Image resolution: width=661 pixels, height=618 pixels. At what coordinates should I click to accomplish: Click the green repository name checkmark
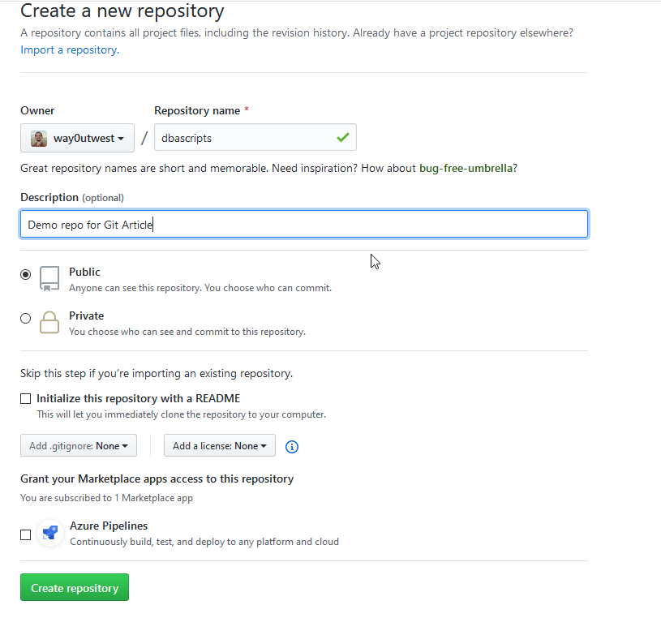(342, 138)
